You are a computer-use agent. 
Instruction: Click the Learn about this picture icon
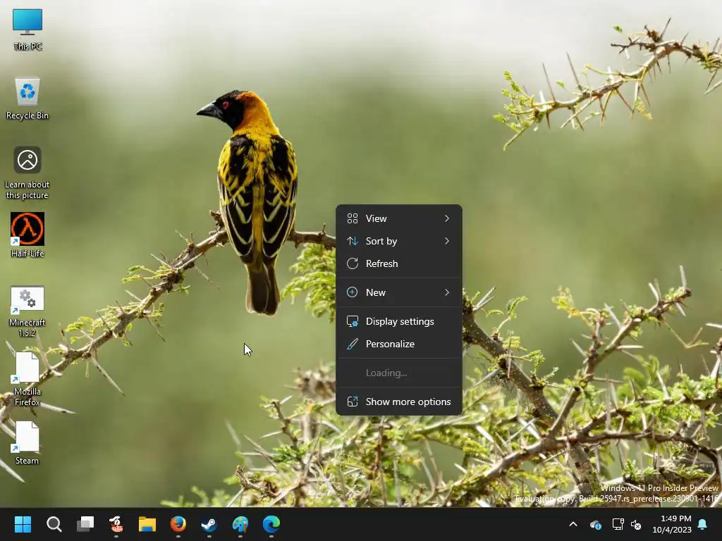pos(27,173)
